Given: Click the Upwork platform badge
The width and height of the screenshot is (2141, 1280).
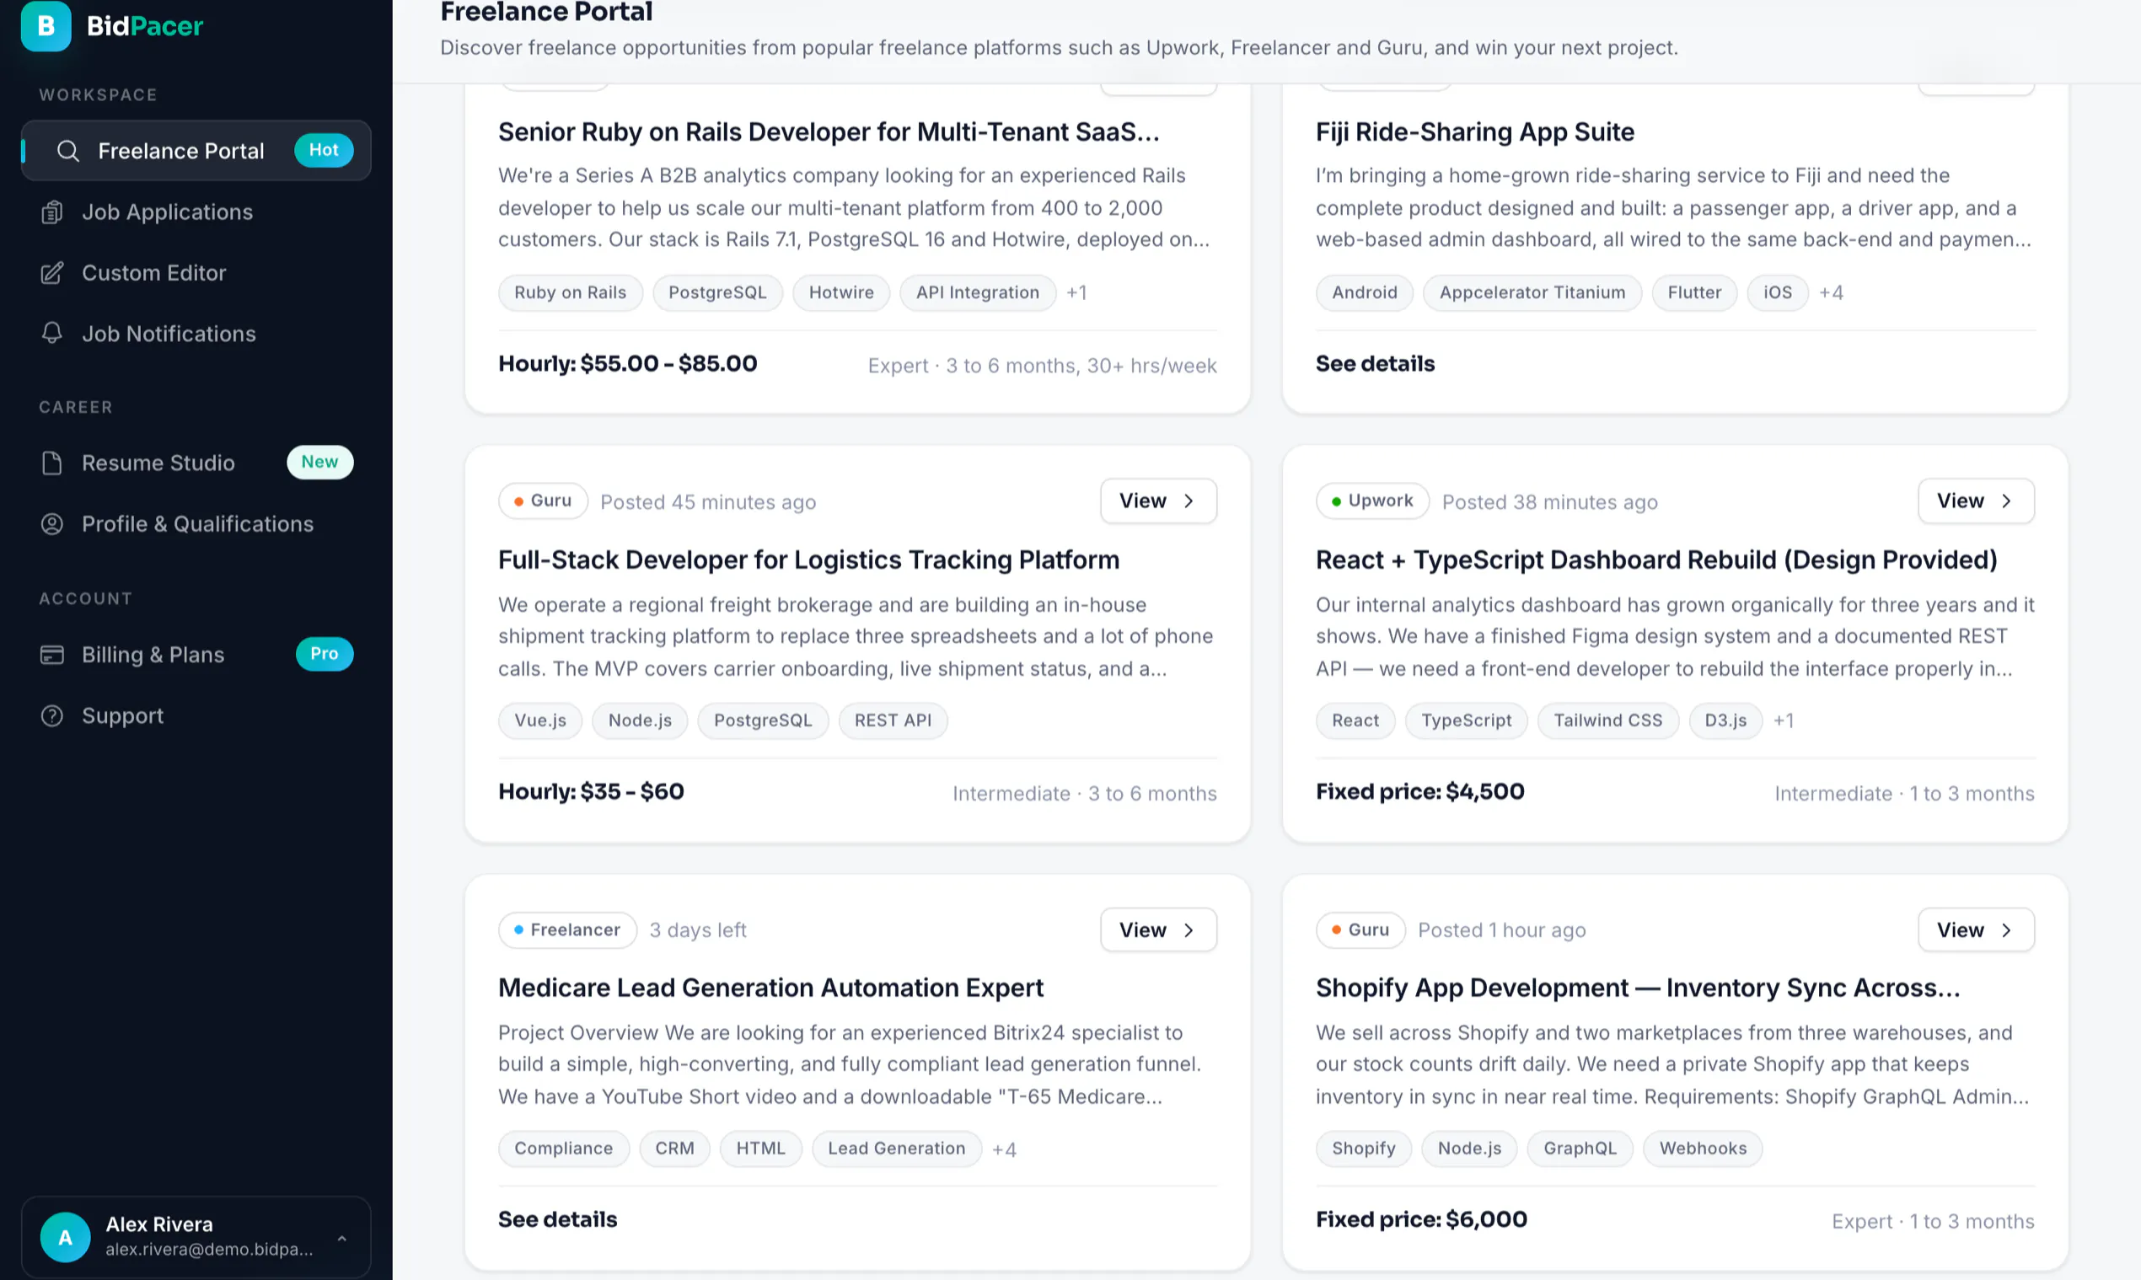Looking at the screenshot, I should click(x=1372, y=501).
